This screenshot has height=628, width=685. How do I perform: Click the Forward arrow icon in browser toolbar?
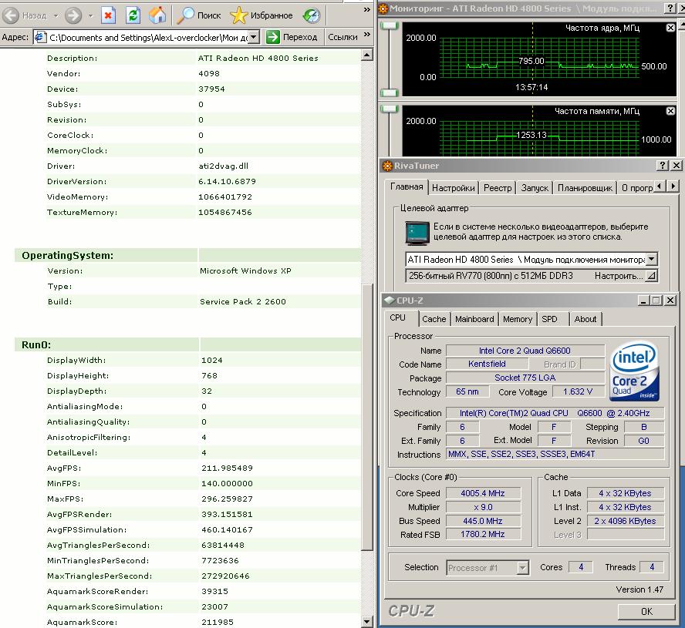(73, 15)
